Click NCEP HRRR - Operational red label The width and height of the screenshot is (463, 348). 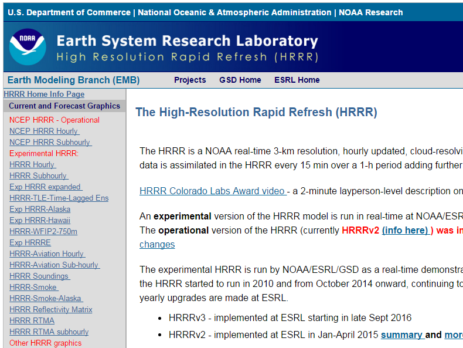[x=55, y=120]
